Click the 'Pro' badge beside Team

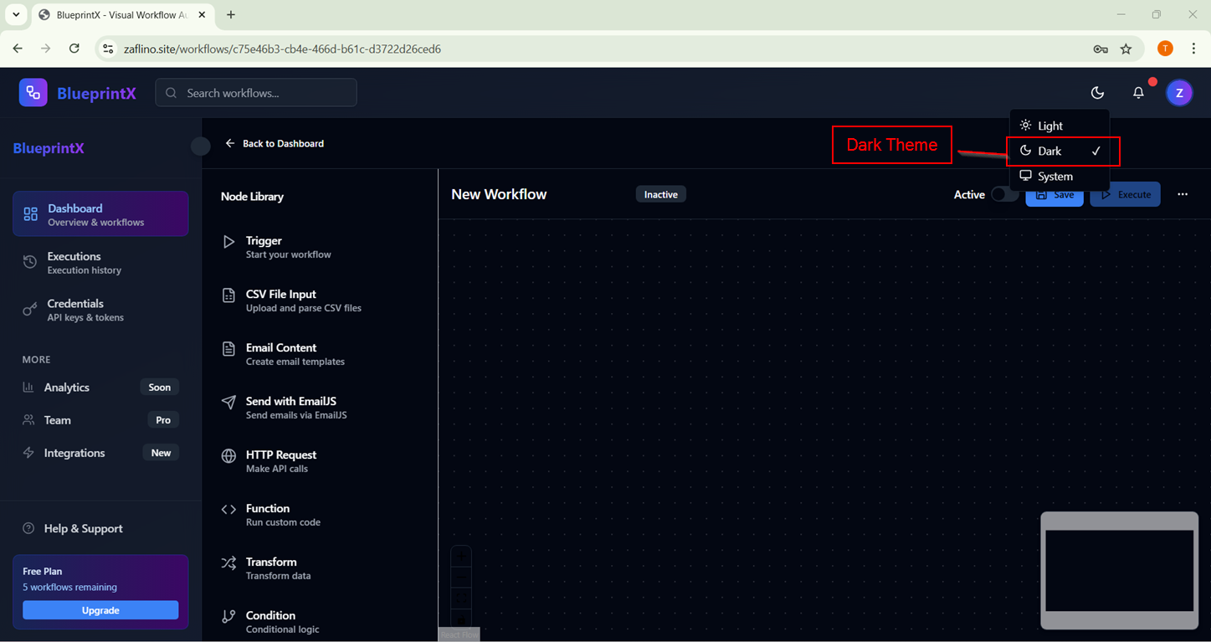[x=163, y=420]
